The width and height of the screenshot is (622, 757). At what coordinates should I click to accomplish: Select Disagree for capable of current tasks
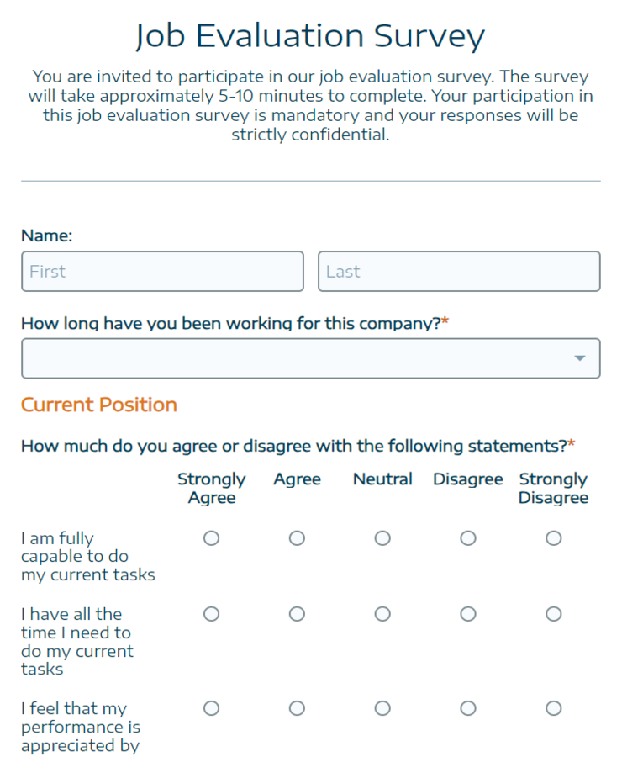[467, 537]
